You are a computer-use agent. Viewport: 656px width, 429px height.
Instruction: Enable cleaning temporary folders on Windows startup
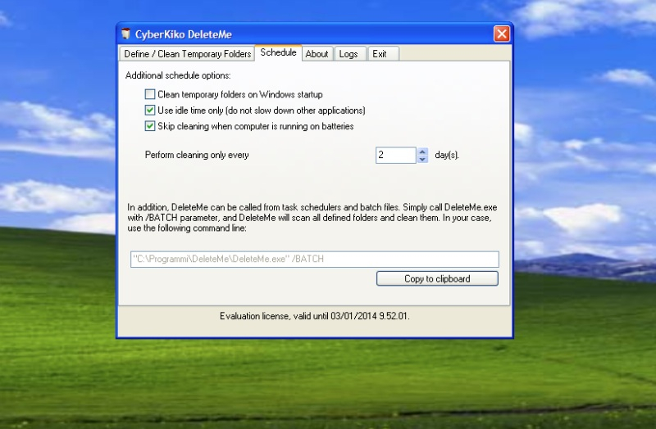pyautogui.click(x=150, y=94)
